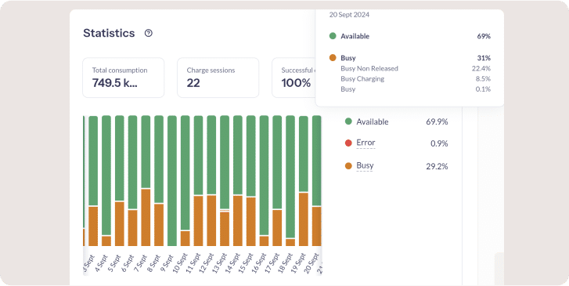Select the all-green 9 Sept bar

point(172,181)
